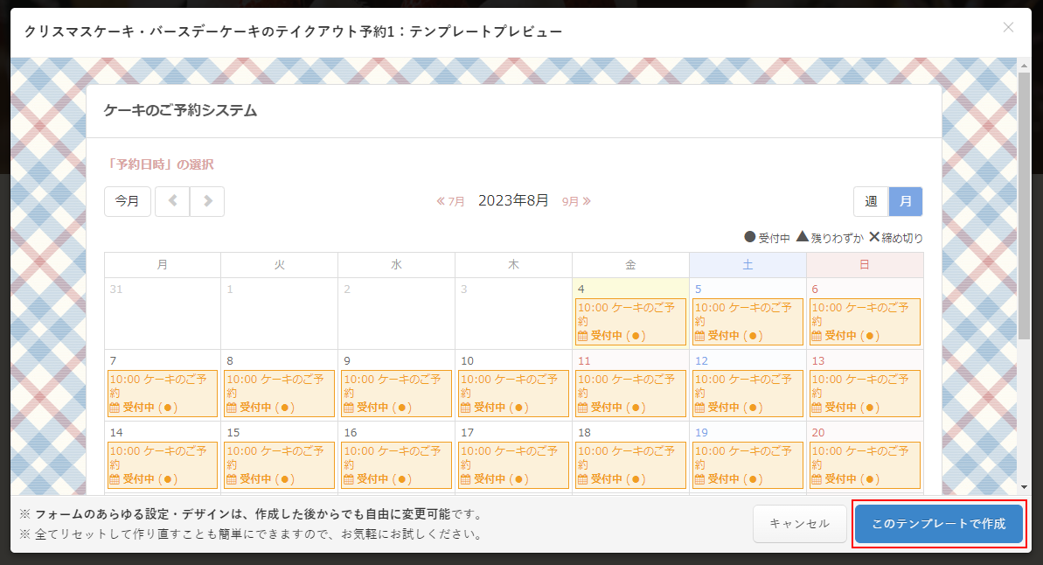Go to 9月 via the month link
This screenshot has height=565, width=1043.
(576, 201)
